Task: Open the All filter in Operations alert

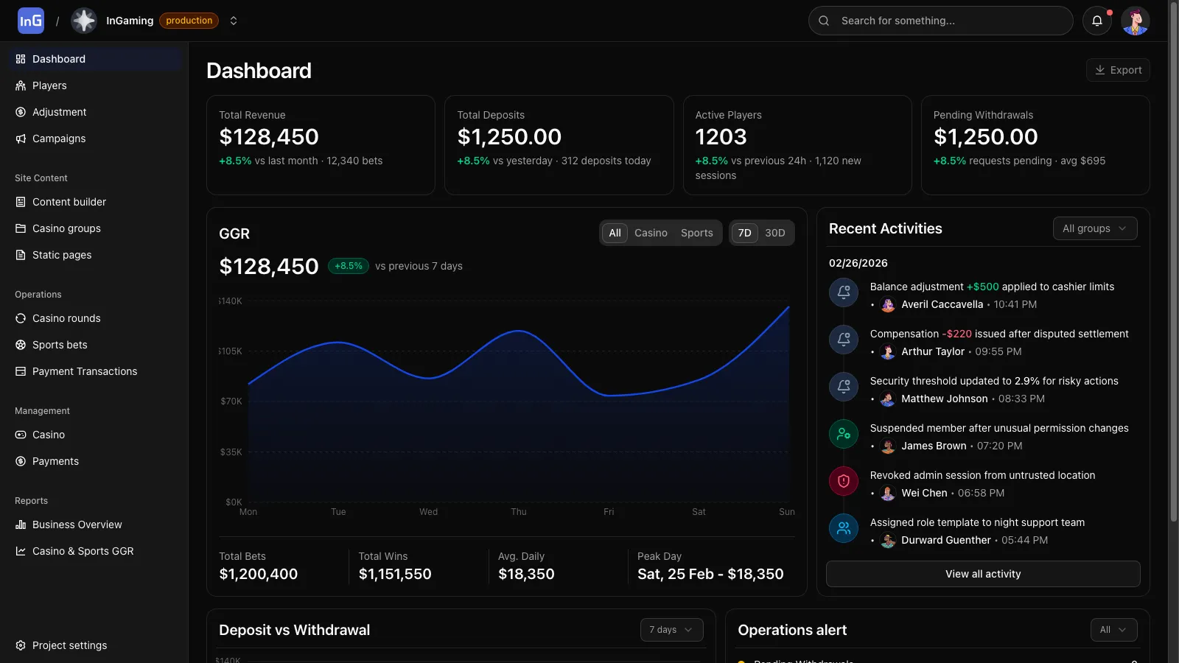Action: (x=1113, y=630)
